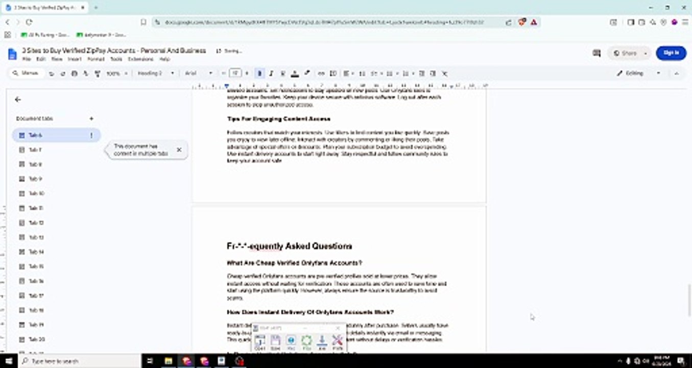This screenshot has height=368, width=692.
Task: Choose the text color swatch
Action: tap(295, 74)
